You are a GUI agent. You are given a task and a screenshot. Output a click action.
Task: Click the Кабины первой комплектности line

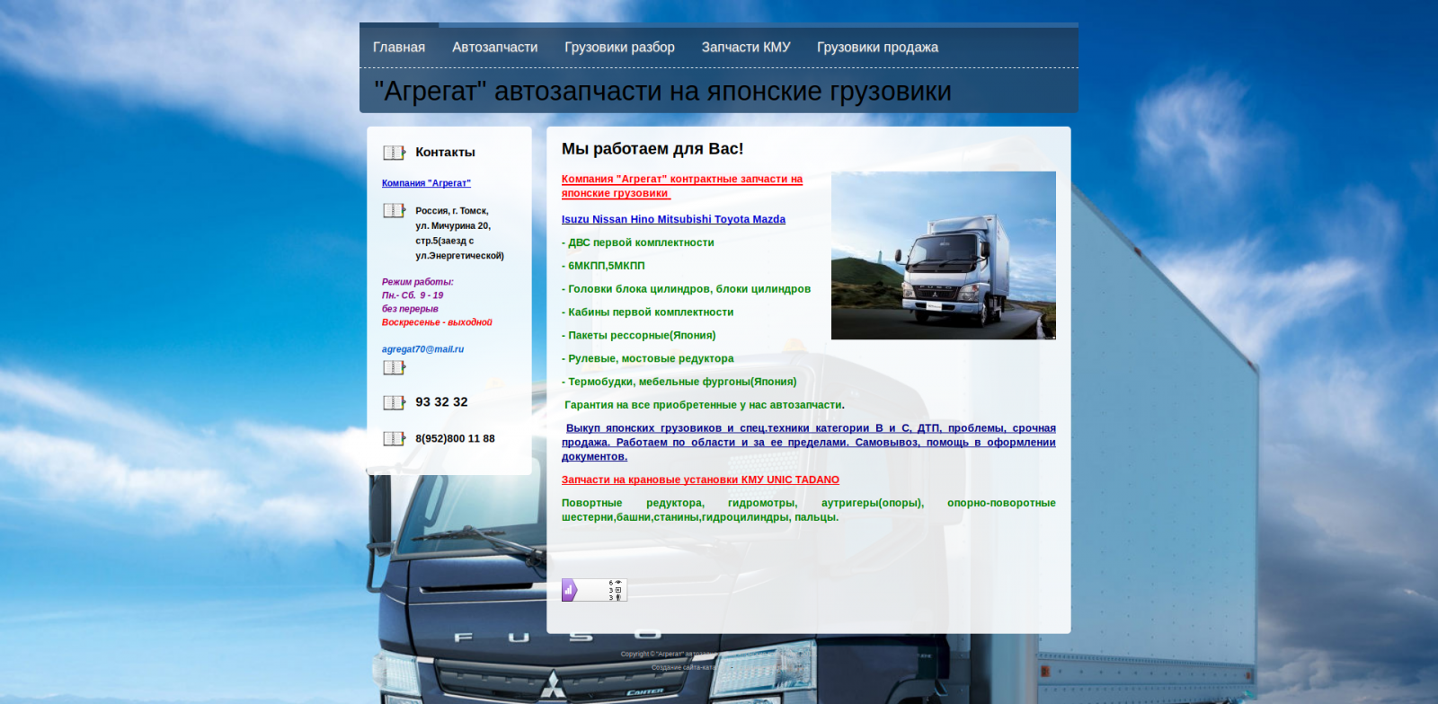tap(647, 312)
